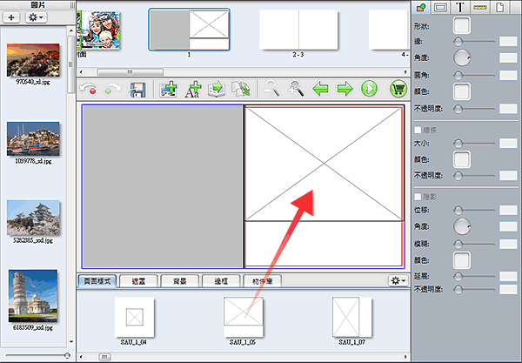Image resolution: width=522 pixels, height=363 pixels.
Task: Click the 位移 slider handle
Action: click(458, 210)
